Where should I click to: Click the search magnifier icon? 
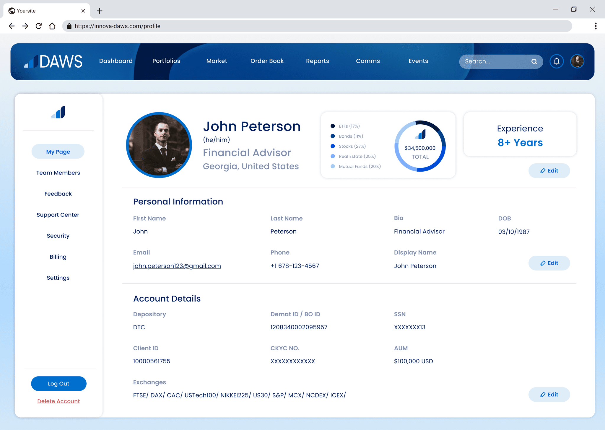point(534,61)
